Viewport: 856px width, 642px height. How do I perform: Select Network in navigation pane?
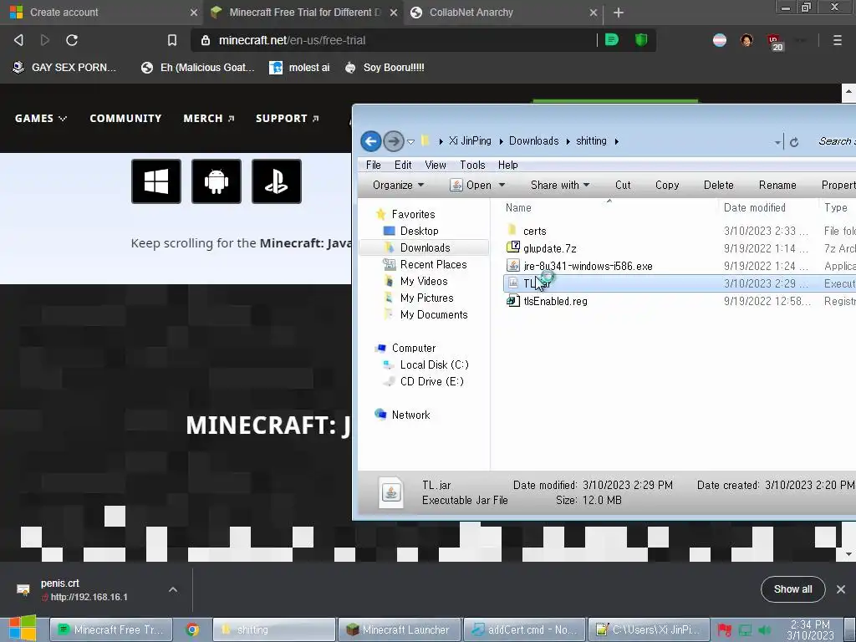click(410, 415)
